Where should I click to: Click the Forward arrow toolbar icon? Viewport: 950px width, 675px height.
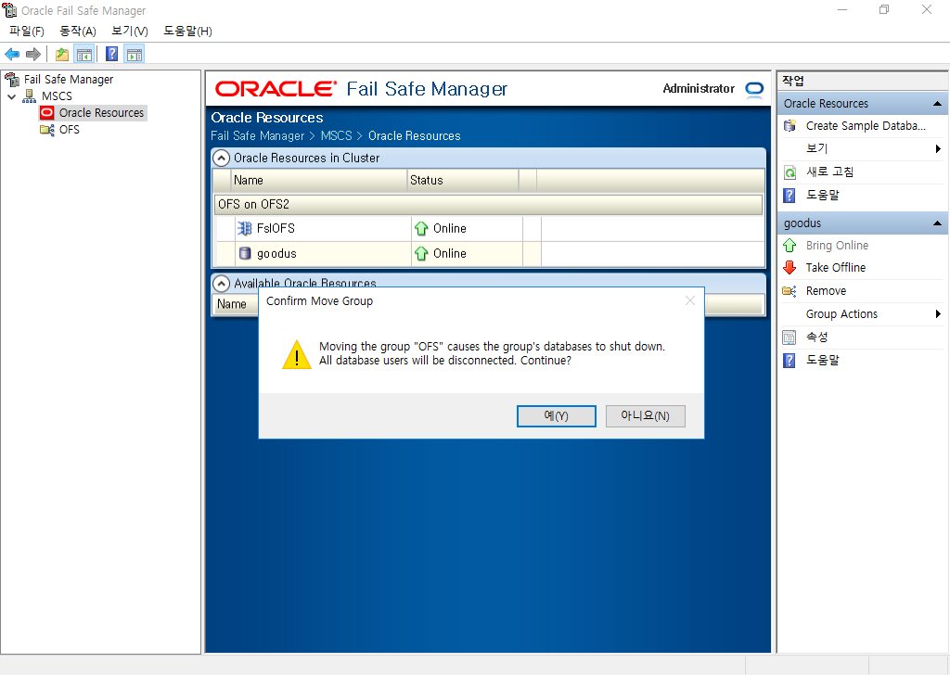[x=33, y=55]
